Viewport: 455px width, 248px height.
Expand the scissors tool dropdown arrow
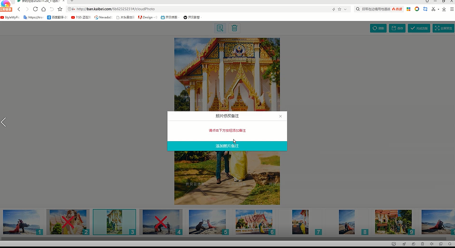pos(438,9)
